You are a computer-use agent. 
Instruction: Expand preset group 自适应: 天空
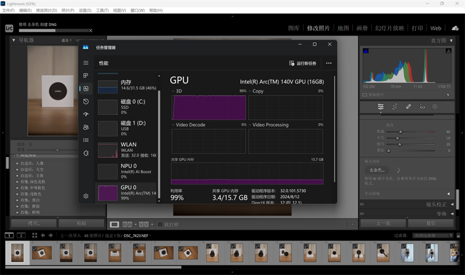[17, 170]
